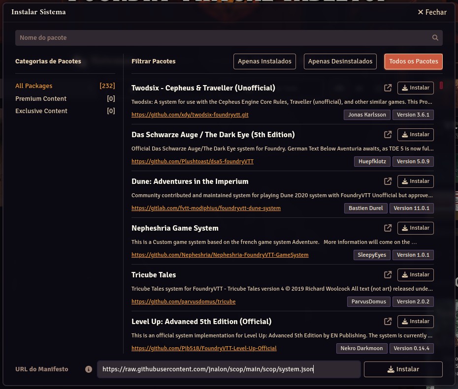Screen dimensions: 458x389
Task: Focus the Nome do pacote search field
Action: 222,38
